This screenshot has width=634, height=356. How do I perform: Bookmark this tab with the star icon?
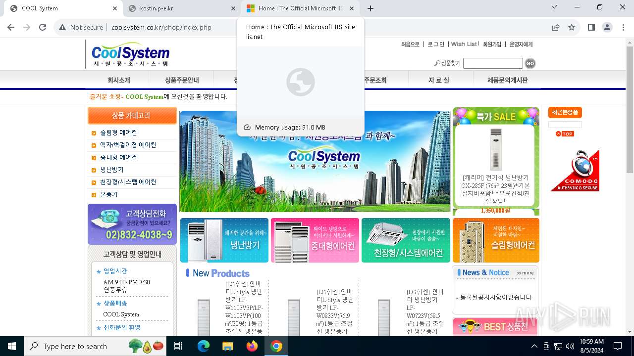point(572,27)
